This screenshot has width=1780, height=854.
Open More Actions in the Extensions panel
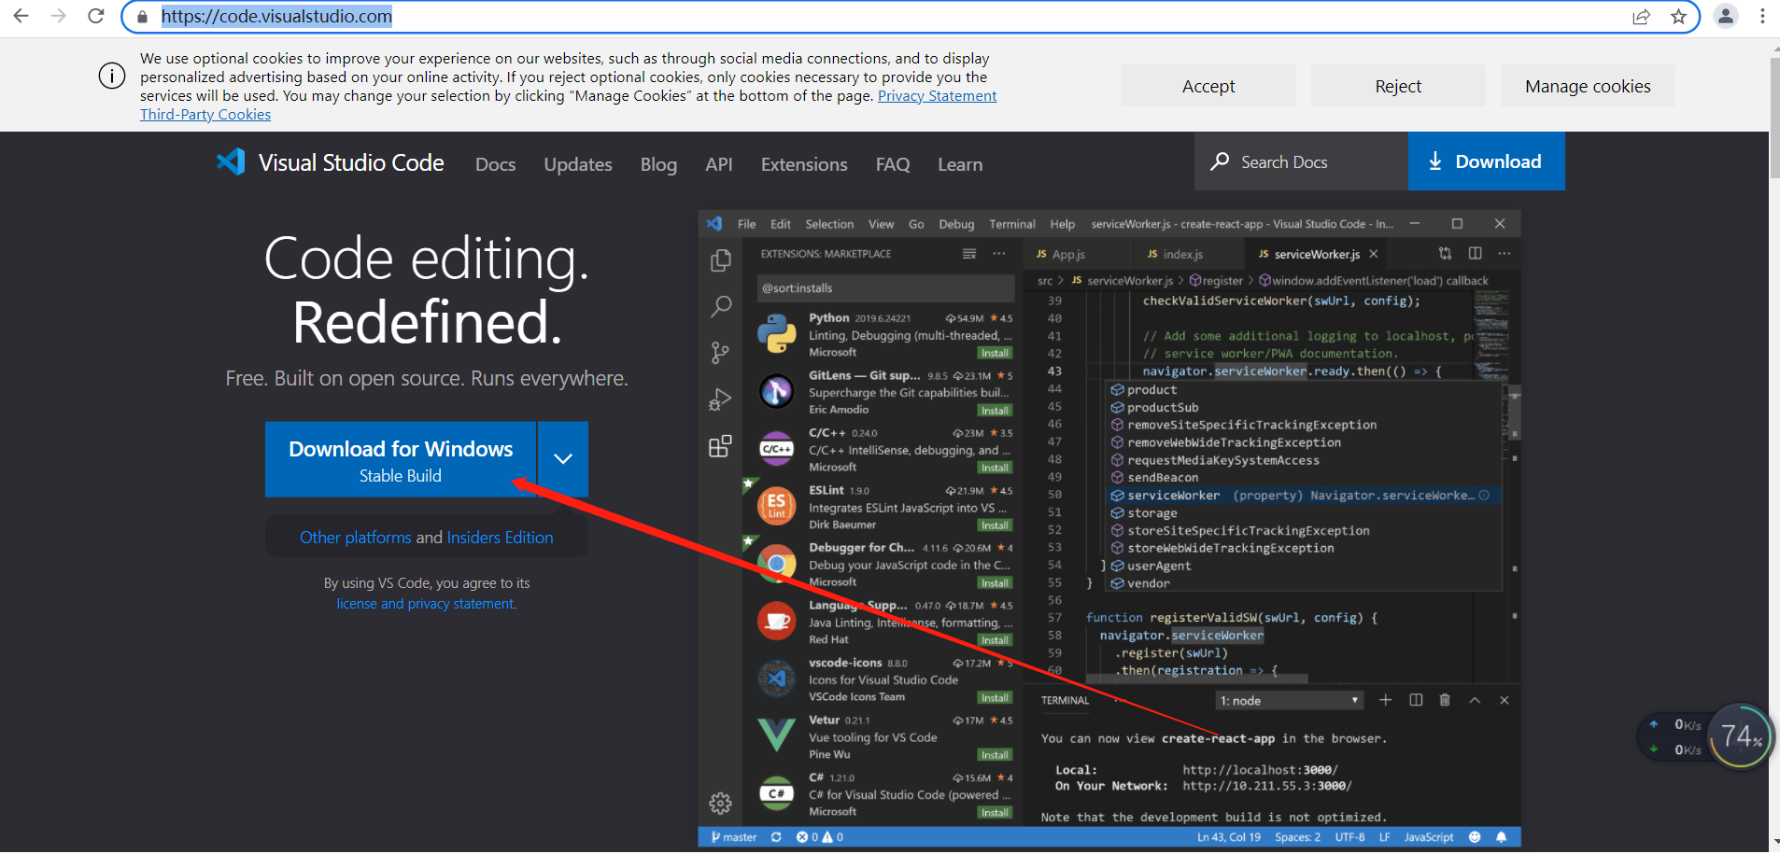999,253
